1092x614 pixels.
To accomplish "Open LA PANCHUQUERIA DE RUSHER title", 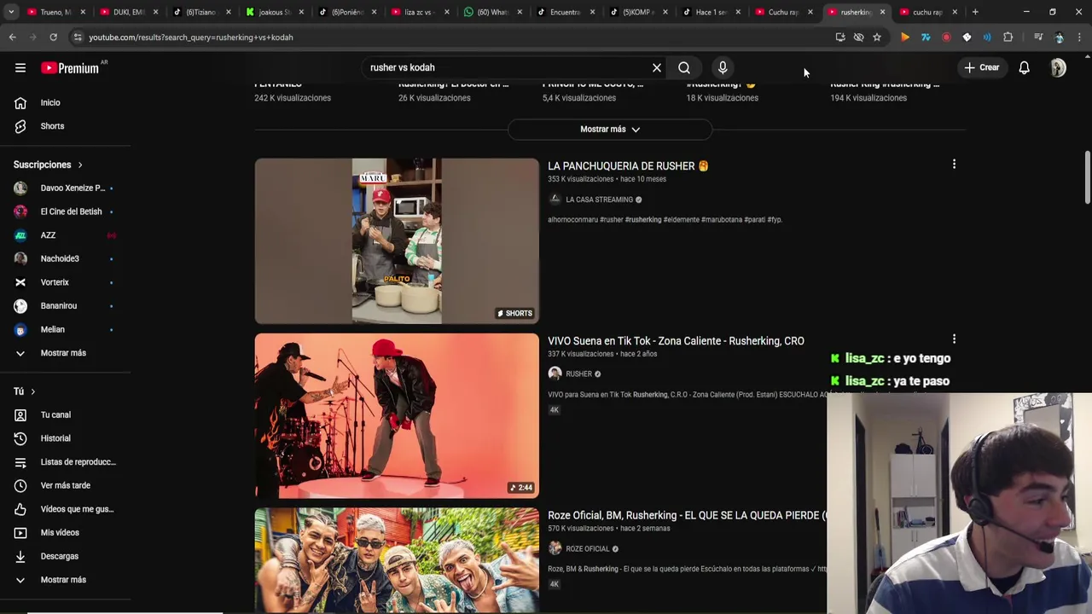I will click(x=628, y=166).
